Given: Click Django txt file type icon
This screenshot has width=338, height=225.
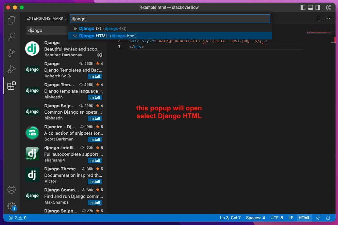Looking at the screenshot, I should tap(75, 29).
